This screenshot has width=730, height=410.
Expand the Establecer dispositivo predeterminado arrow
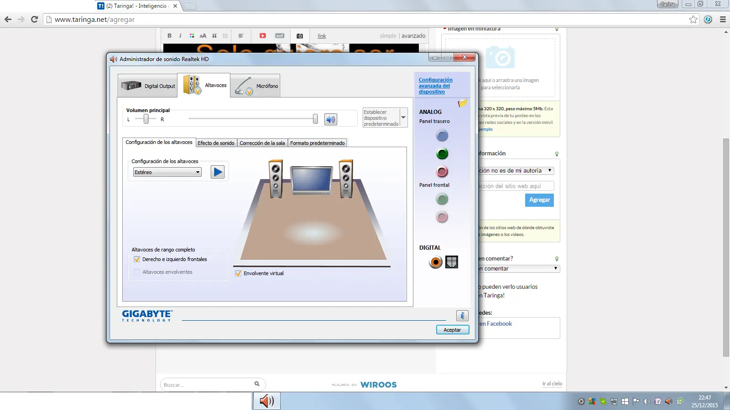(x=403, y=118)
